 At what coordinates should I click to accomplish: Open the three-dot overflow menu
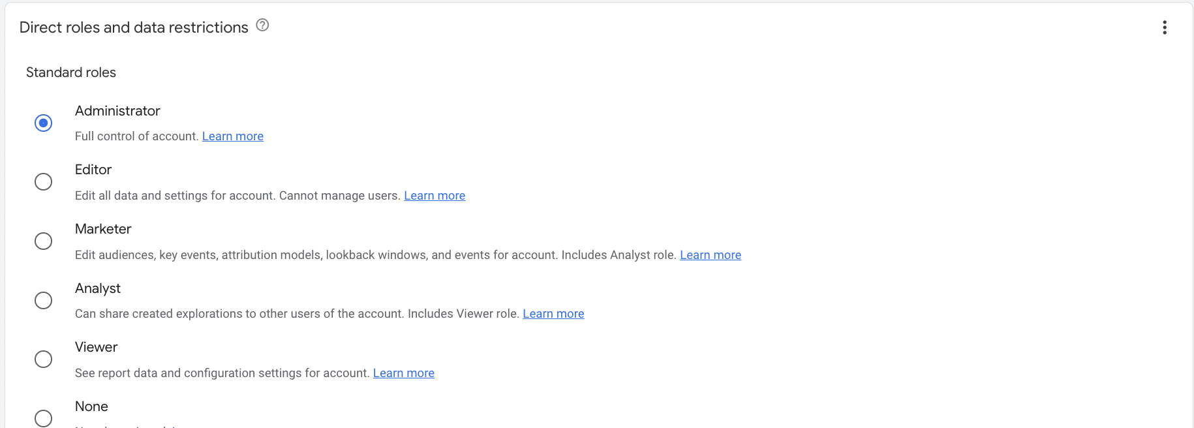coord(1165,27)
